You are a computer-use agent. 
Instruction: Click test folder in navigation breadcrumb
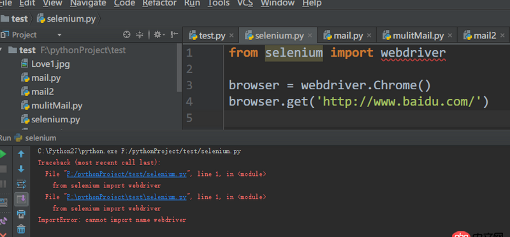point(15,19)
